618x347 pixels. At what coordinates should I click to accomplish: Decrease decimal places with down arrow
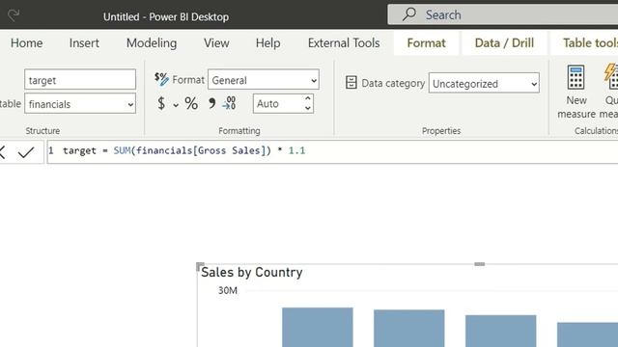[308, 108]
